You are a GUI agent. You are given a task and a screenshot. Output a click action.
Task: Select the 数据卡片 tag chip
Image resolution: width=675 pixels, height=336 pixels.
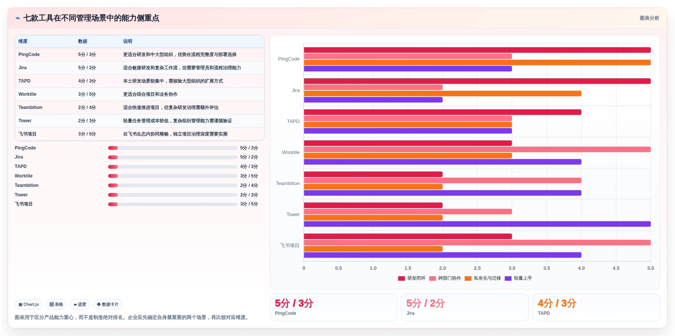click(108, 304)
